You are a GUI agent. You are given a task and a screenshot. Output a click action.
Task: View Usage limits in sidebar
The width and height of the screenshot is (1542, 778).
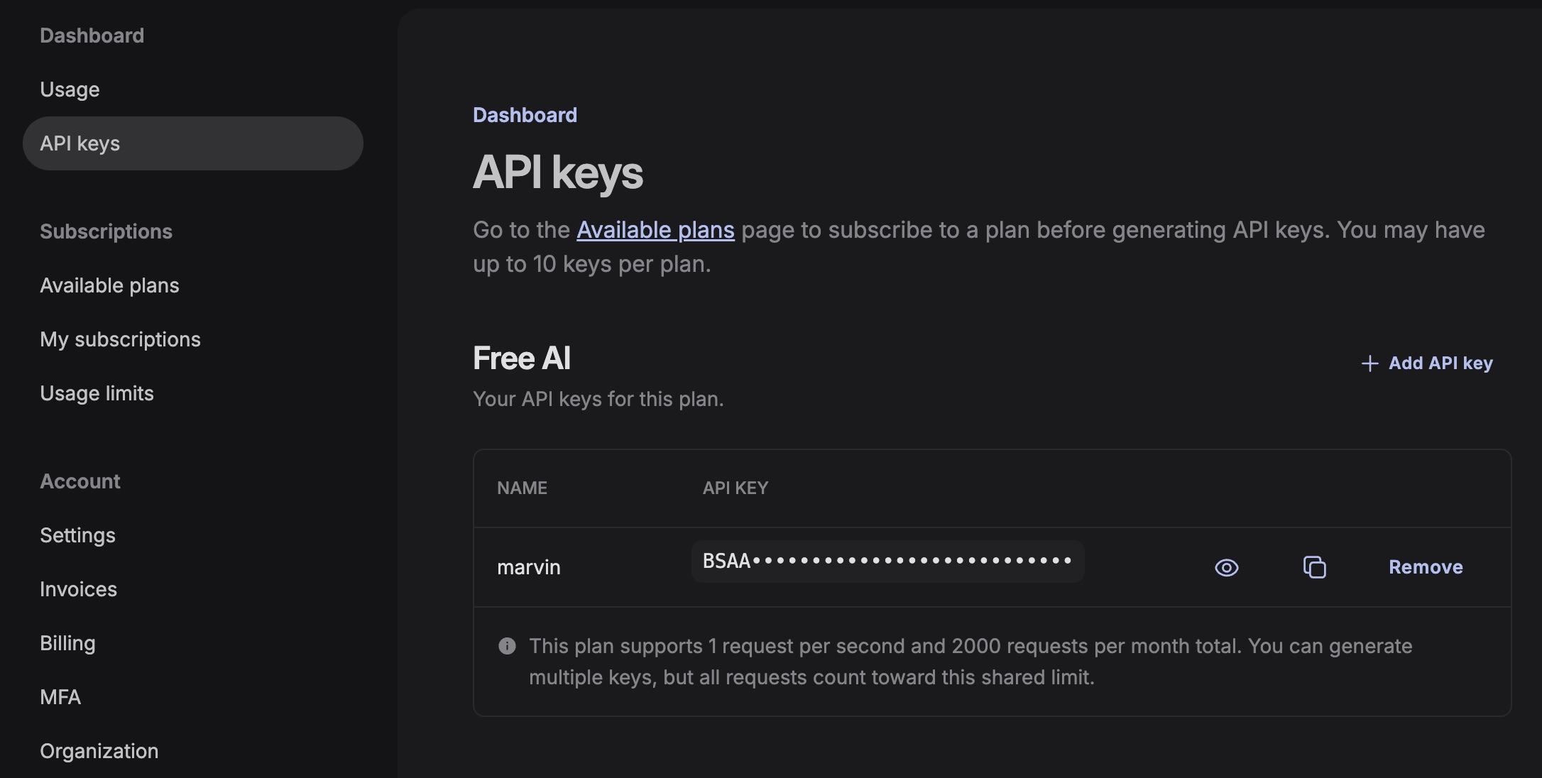pos(97,393)
